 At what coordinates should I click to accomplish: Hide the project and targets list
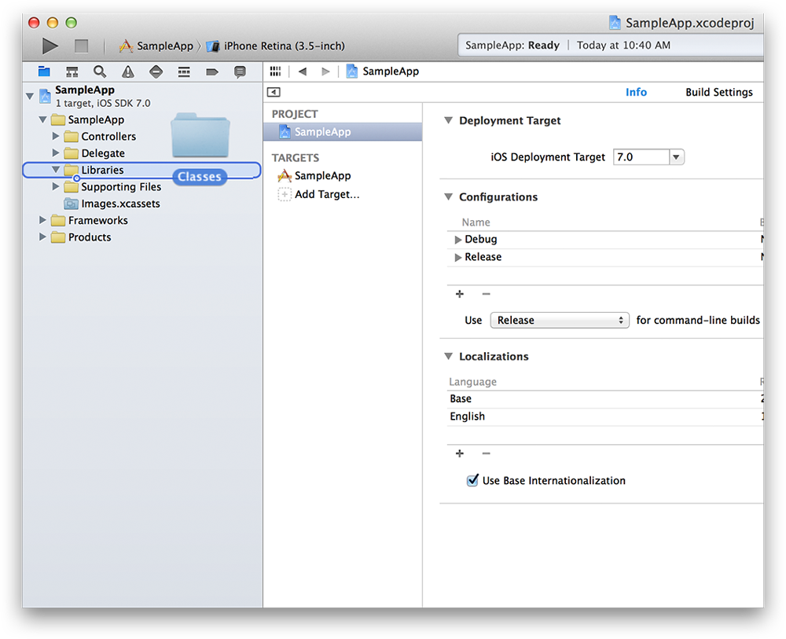(x=274, y=92)
